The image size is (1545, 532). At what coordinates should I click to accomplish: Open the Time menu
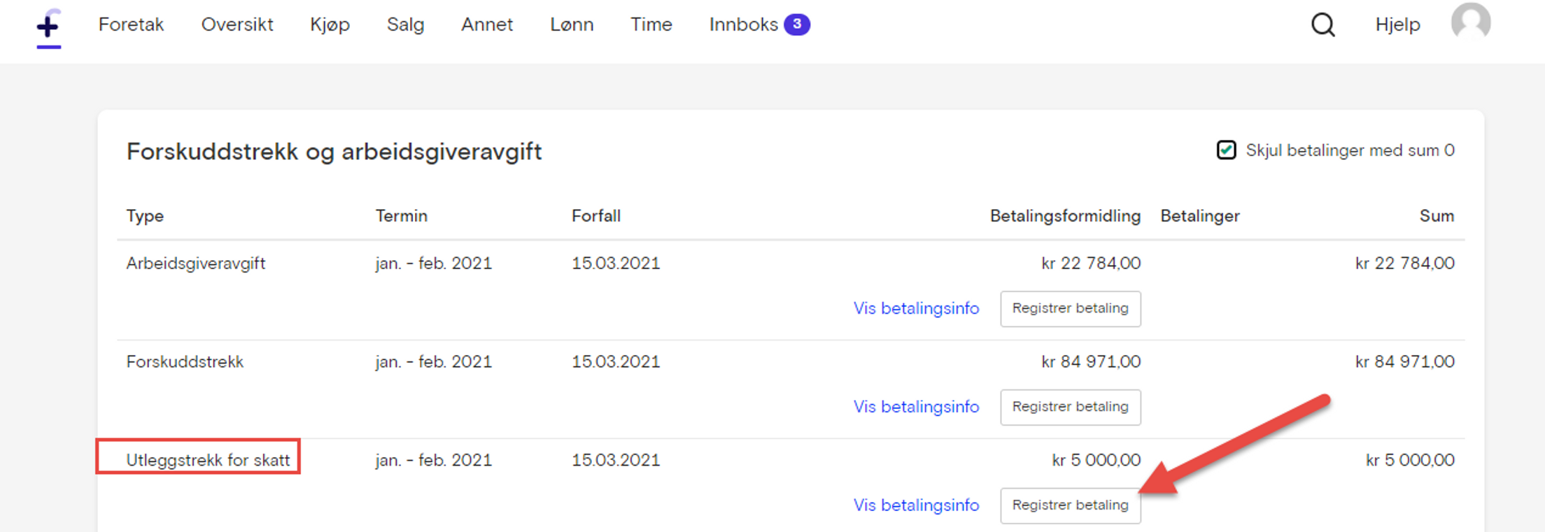pyautogui.click(x=651, y=24)
